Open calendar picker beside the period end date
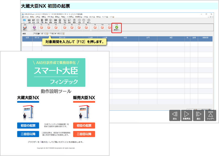Viewport: 219px width, 156px height. 63,34
